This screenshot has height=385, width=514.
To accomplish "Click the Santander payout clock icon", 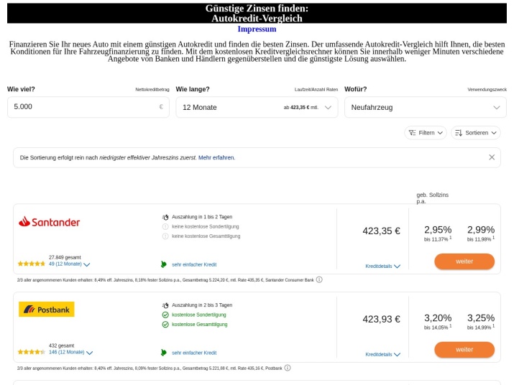I will [165, 216].
